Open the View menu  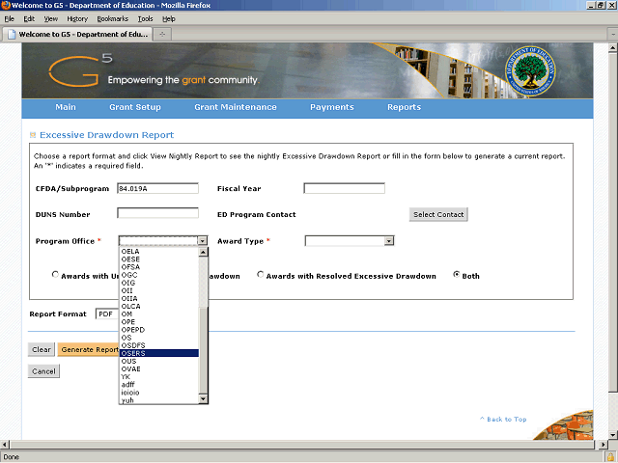pyautogui.click(x=50, y=19)
